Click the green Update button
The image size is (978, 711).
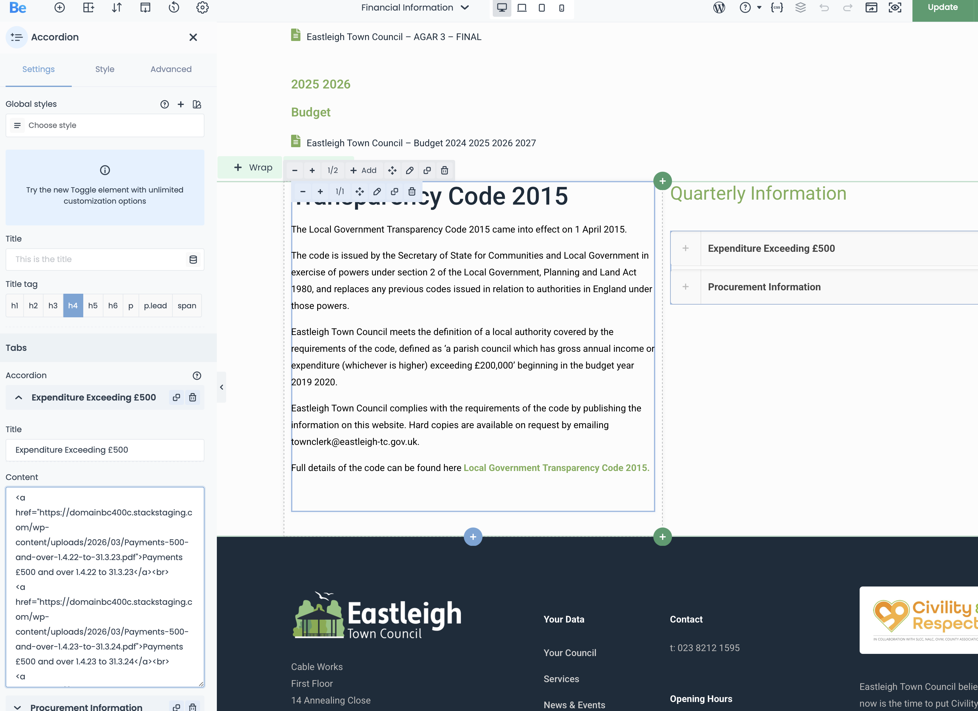[x=943, y=8]
